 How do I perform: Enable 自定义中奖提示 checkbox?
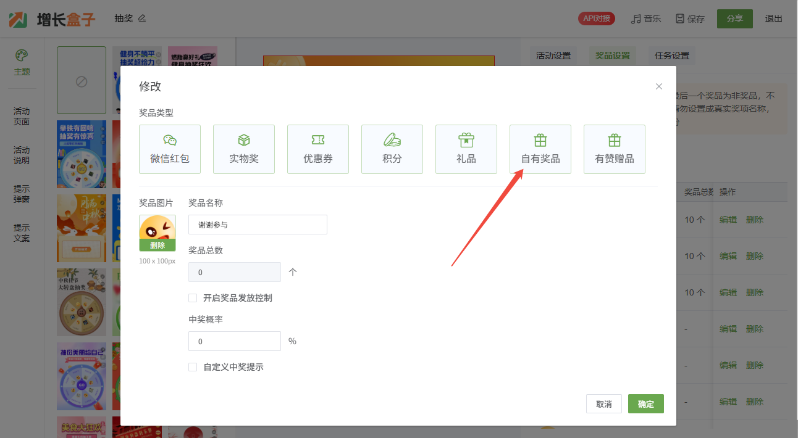point(193,367)
